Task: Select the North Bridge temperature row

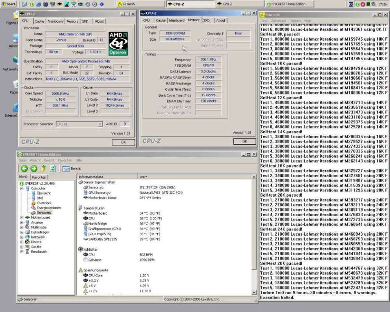Action: 97,224
